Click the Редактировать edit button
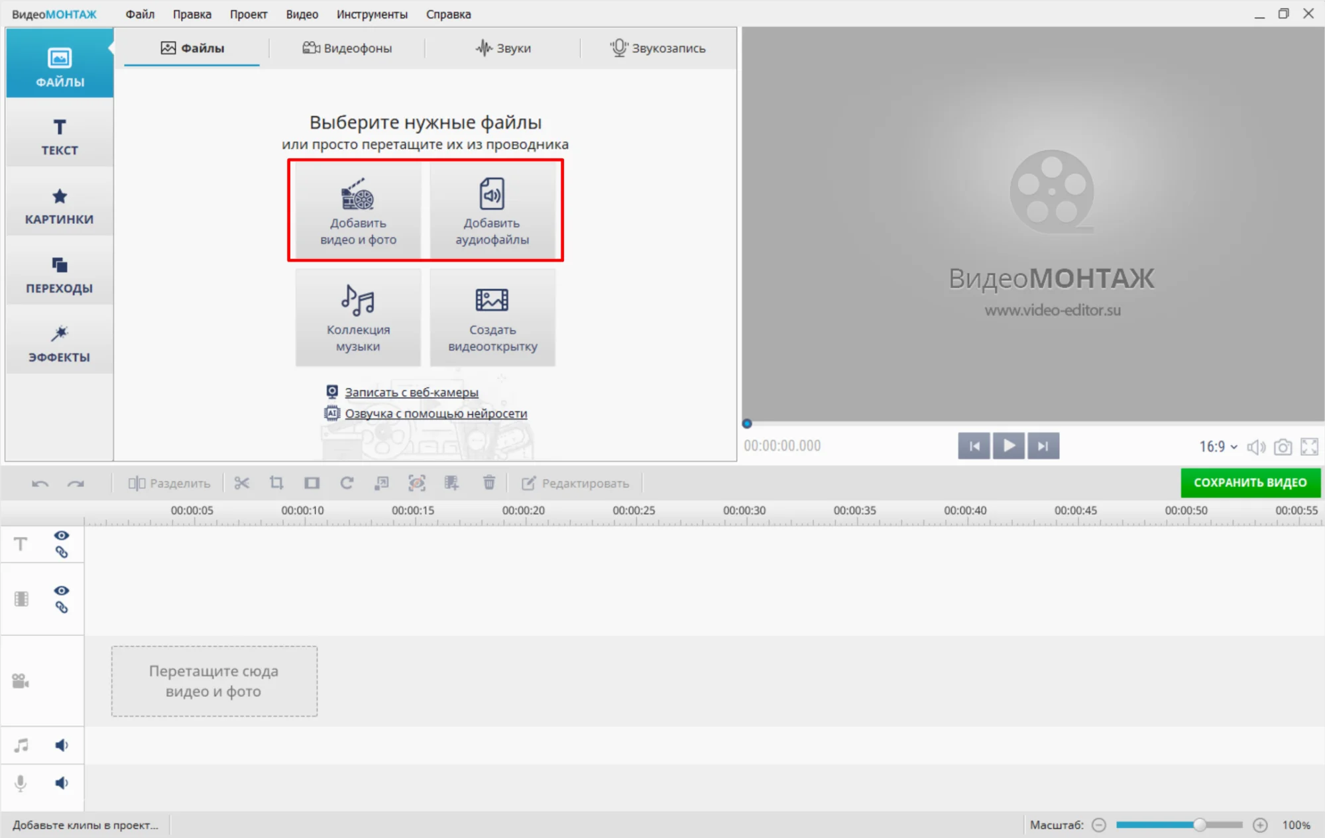 575,483
